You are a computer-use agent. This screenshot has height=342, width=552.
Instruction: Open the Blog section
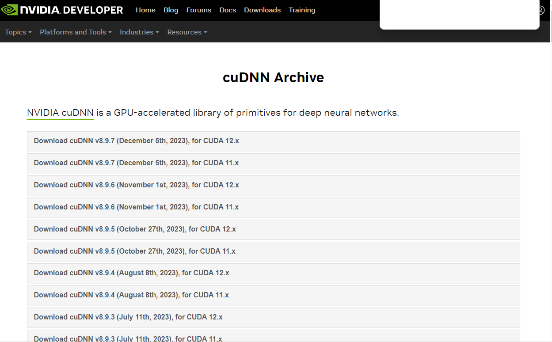[x=171, y=10]
